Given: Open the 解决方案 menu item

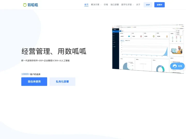Looking at the screenshot, I should 95,5.
